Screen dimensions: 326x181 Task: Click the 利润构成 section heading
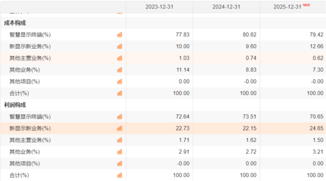tap(15, 105)
